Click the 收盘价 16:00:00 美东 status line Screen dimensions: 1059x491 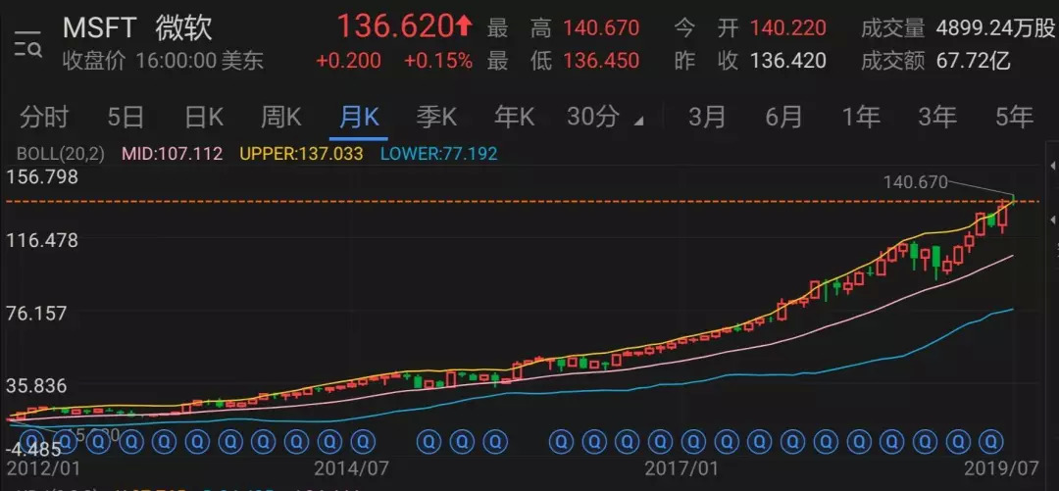163,62
